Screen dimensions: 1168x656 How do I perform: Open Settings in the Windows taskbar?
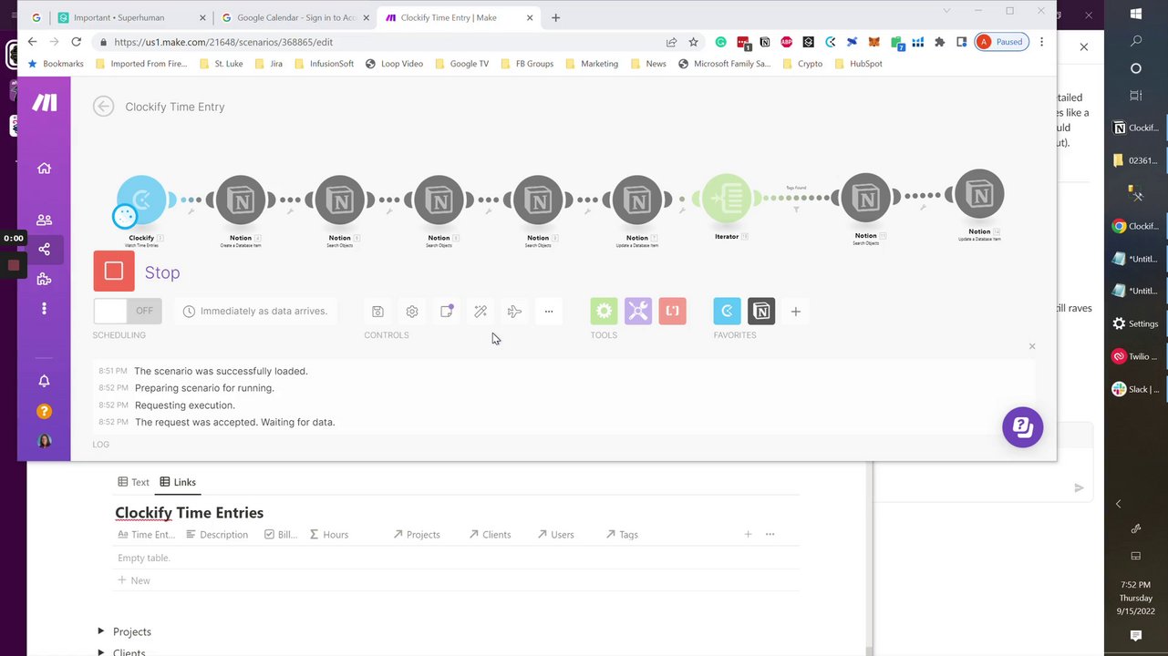[1135, 323]
